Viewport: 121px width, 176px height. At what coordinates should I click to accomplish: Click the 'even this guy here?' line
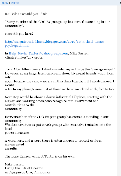click(19, 34)
